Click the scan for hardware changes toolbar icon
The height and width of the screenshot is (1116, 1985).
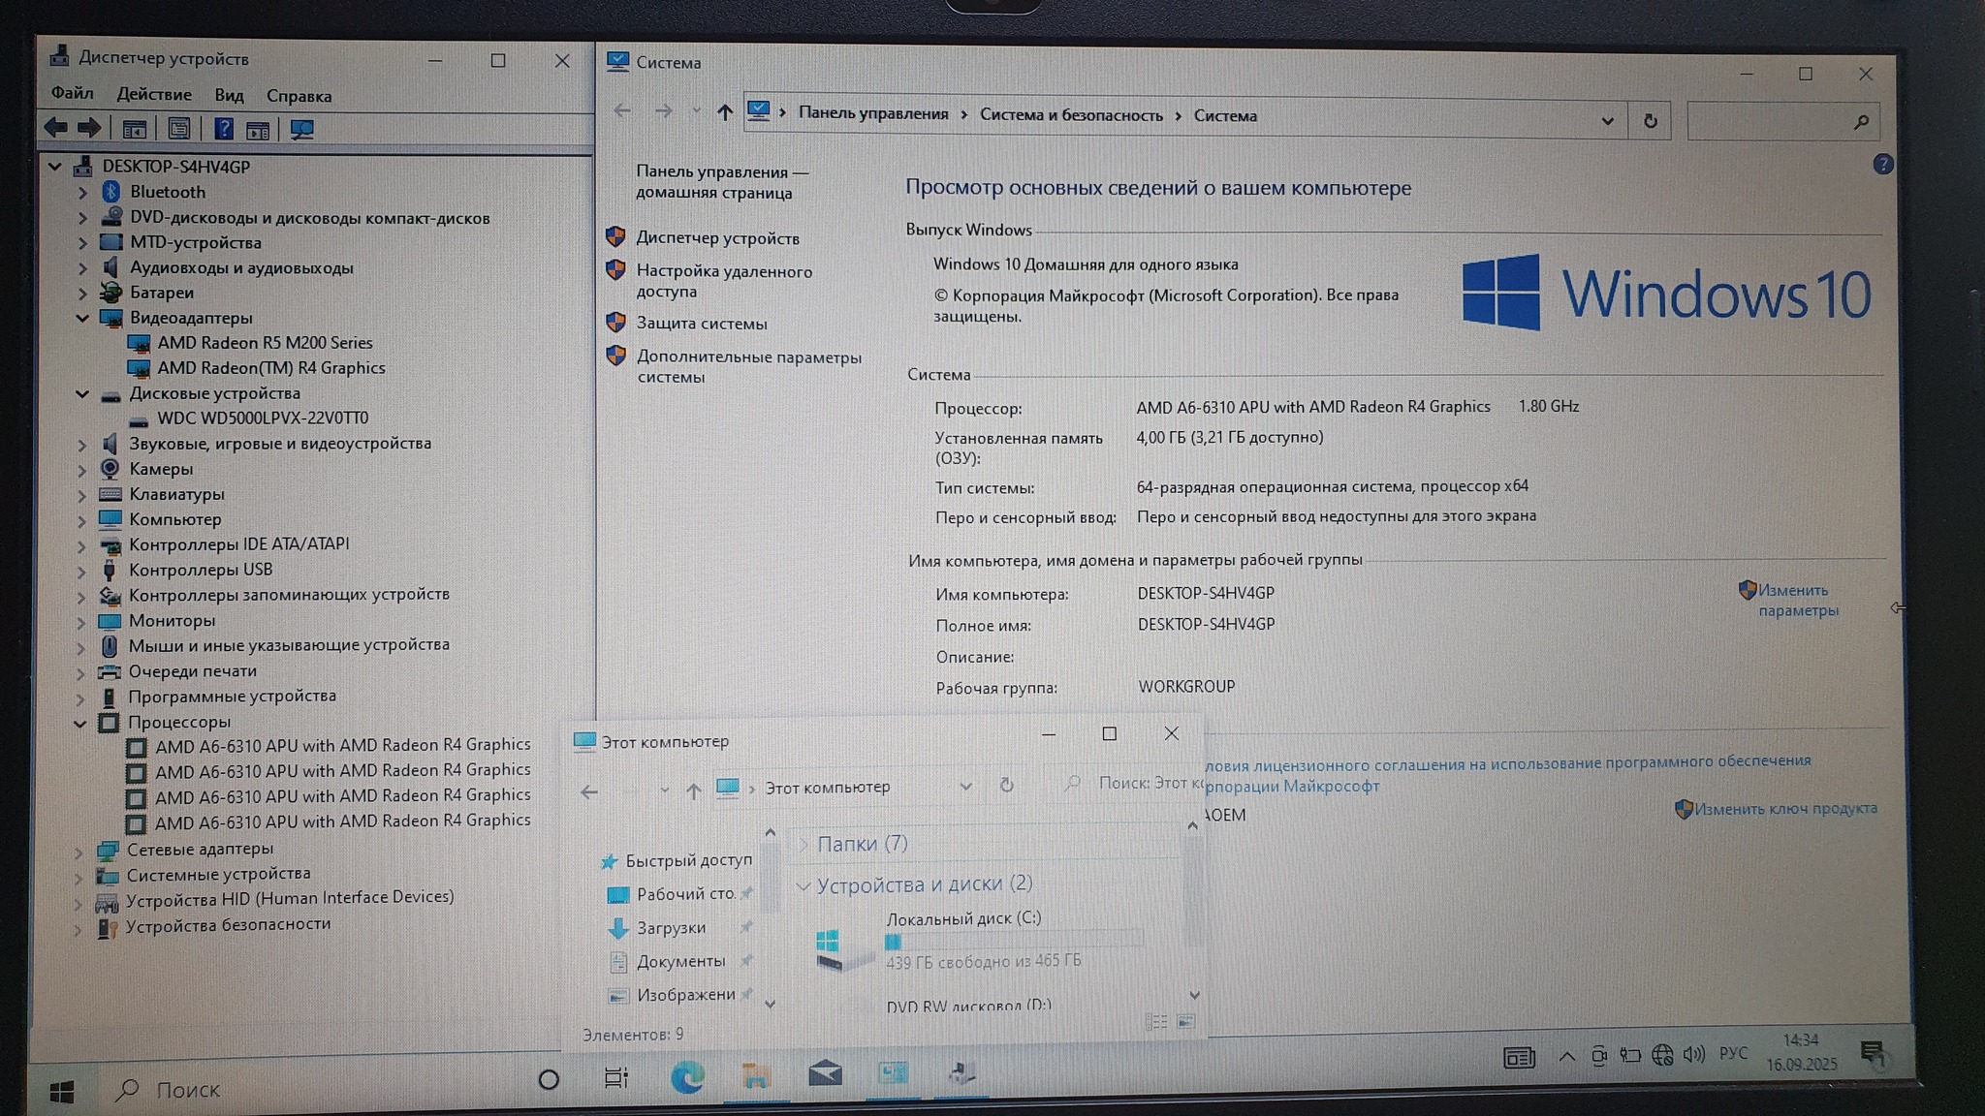pyautogui.click(x=302, y=129)
